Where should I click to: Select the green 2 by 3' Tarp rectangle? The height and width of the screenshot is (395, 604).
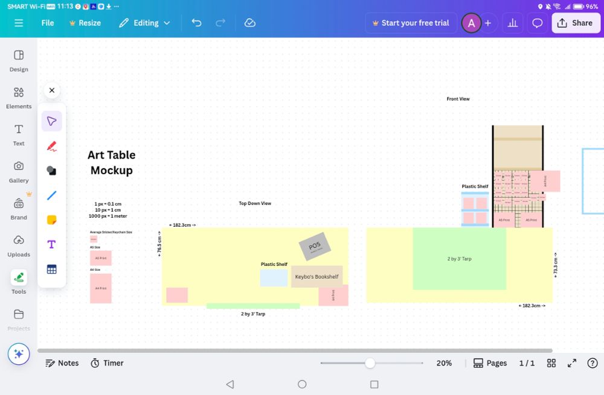pyautogui.click(x=459, y=259)
